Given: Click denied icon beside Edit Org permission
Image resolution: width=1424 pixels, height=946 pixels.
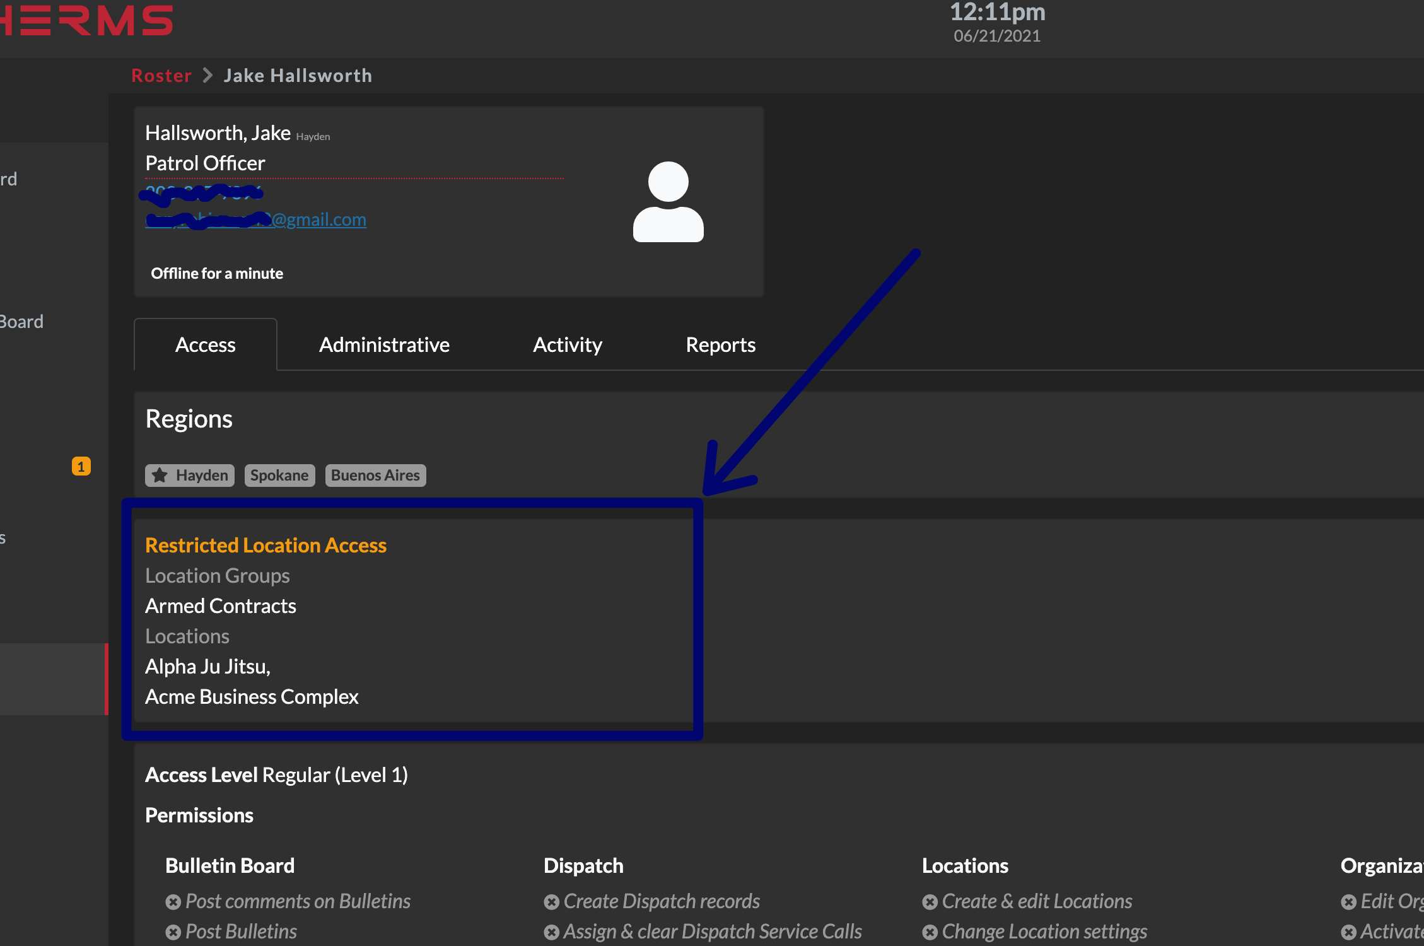Looking at the screenshot, I should click(x=1348, y=901).
